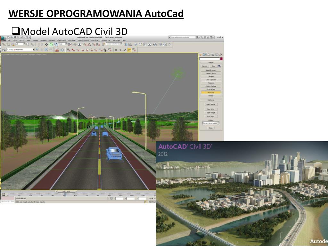
Task: Click the object color swatch in command panel
Action: [221, 59]
